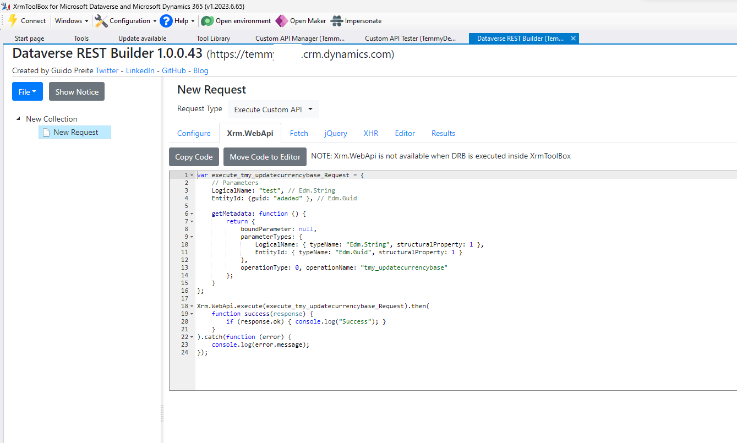Select New Request in the tree

point(75,132)
